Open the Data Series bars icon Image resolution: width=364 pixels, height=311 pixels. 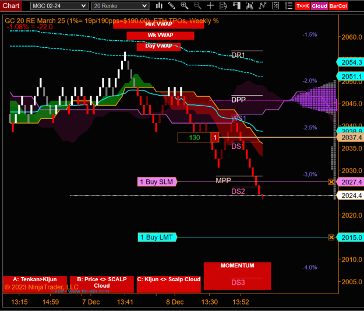click(249, 6)
